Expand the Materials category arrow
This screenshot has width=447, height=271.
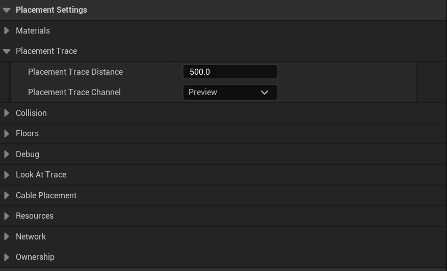pyautogui.click(x=7, y=31)
